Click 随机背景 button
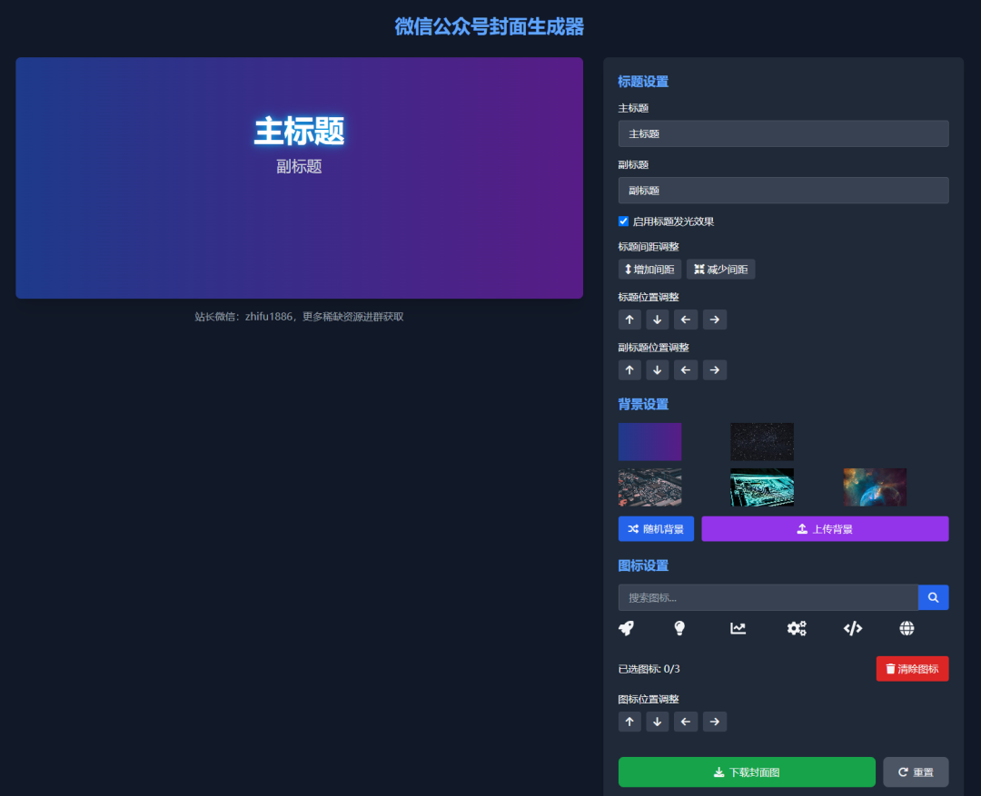 click(x=656, y=529)
